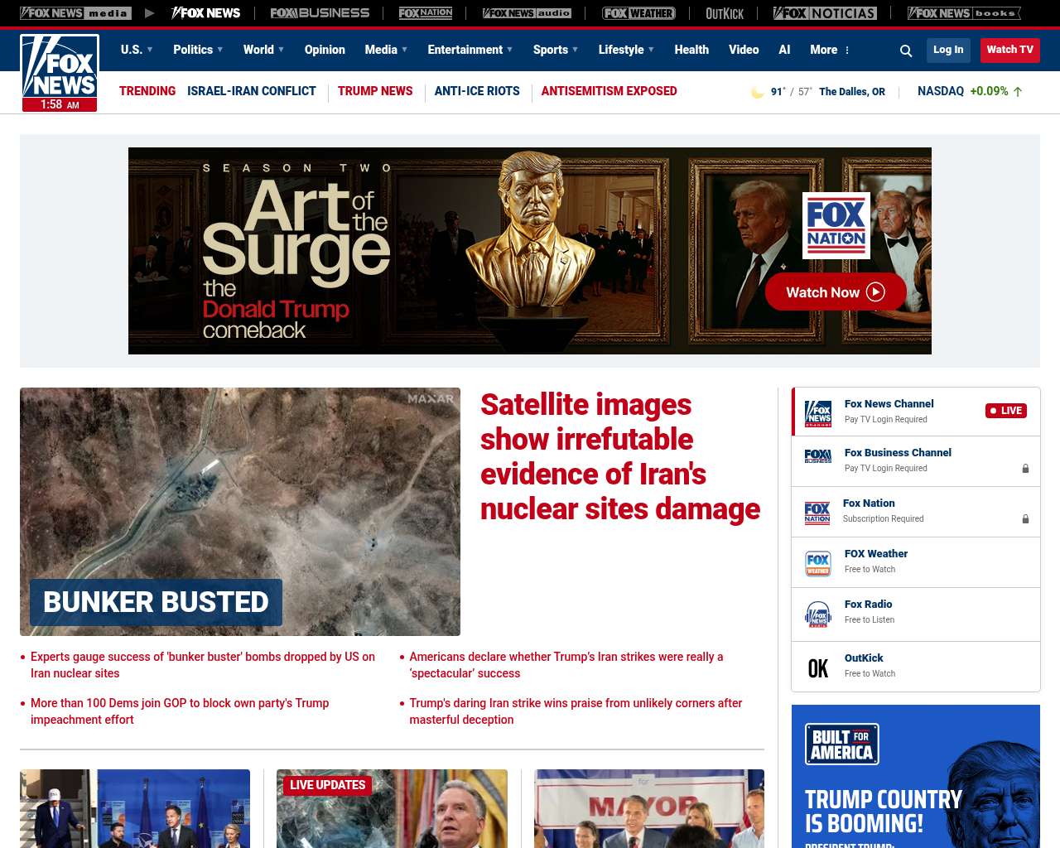The image size is (1060, 848).
Task: Open Fox Radio listen link
Action: pos(915,614)
